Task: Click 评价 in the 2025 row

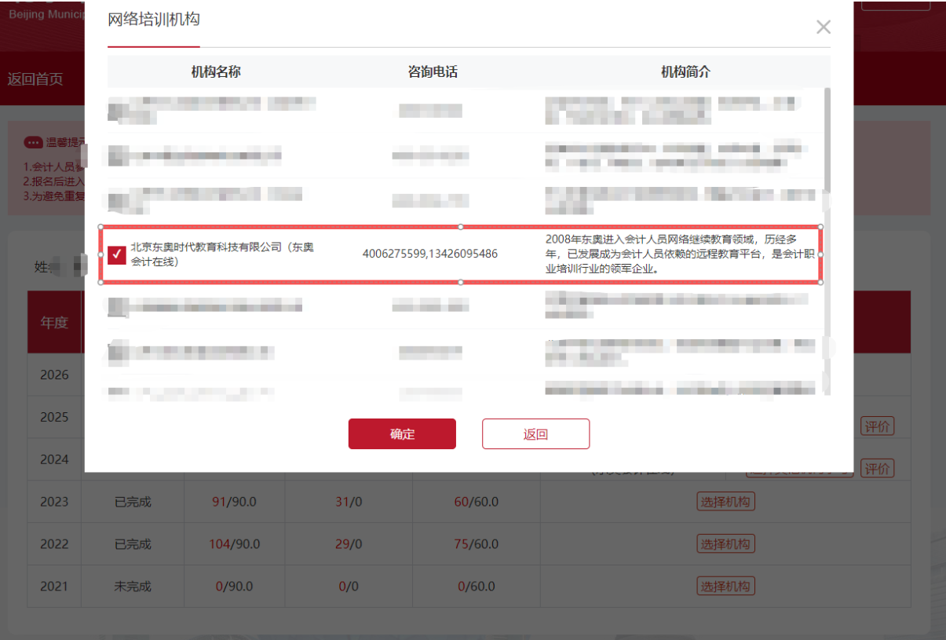Action: pyautogui.click(x=878, y=426)
